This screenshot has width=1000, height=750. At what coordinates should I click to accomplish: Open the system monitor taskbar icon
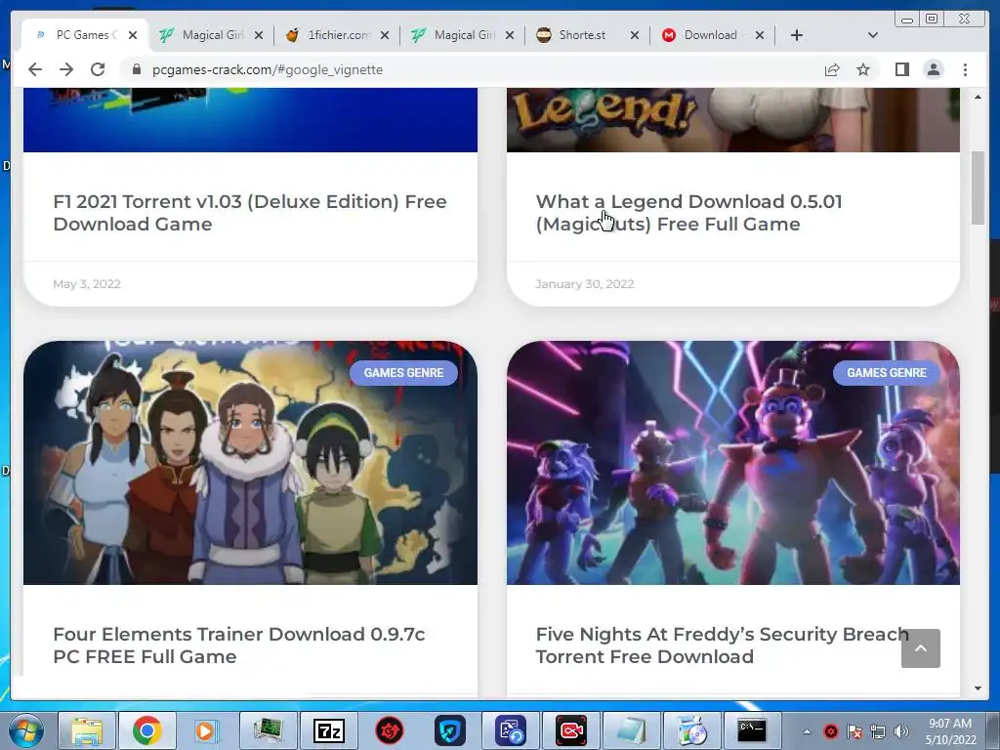268,730
